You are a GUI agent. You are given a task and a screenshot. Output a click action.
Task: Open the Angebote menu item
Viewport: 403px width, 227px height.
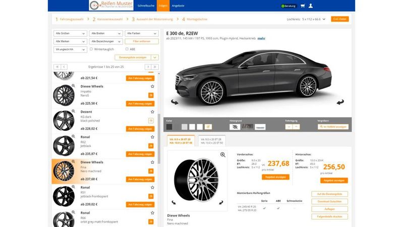(178, 6)
